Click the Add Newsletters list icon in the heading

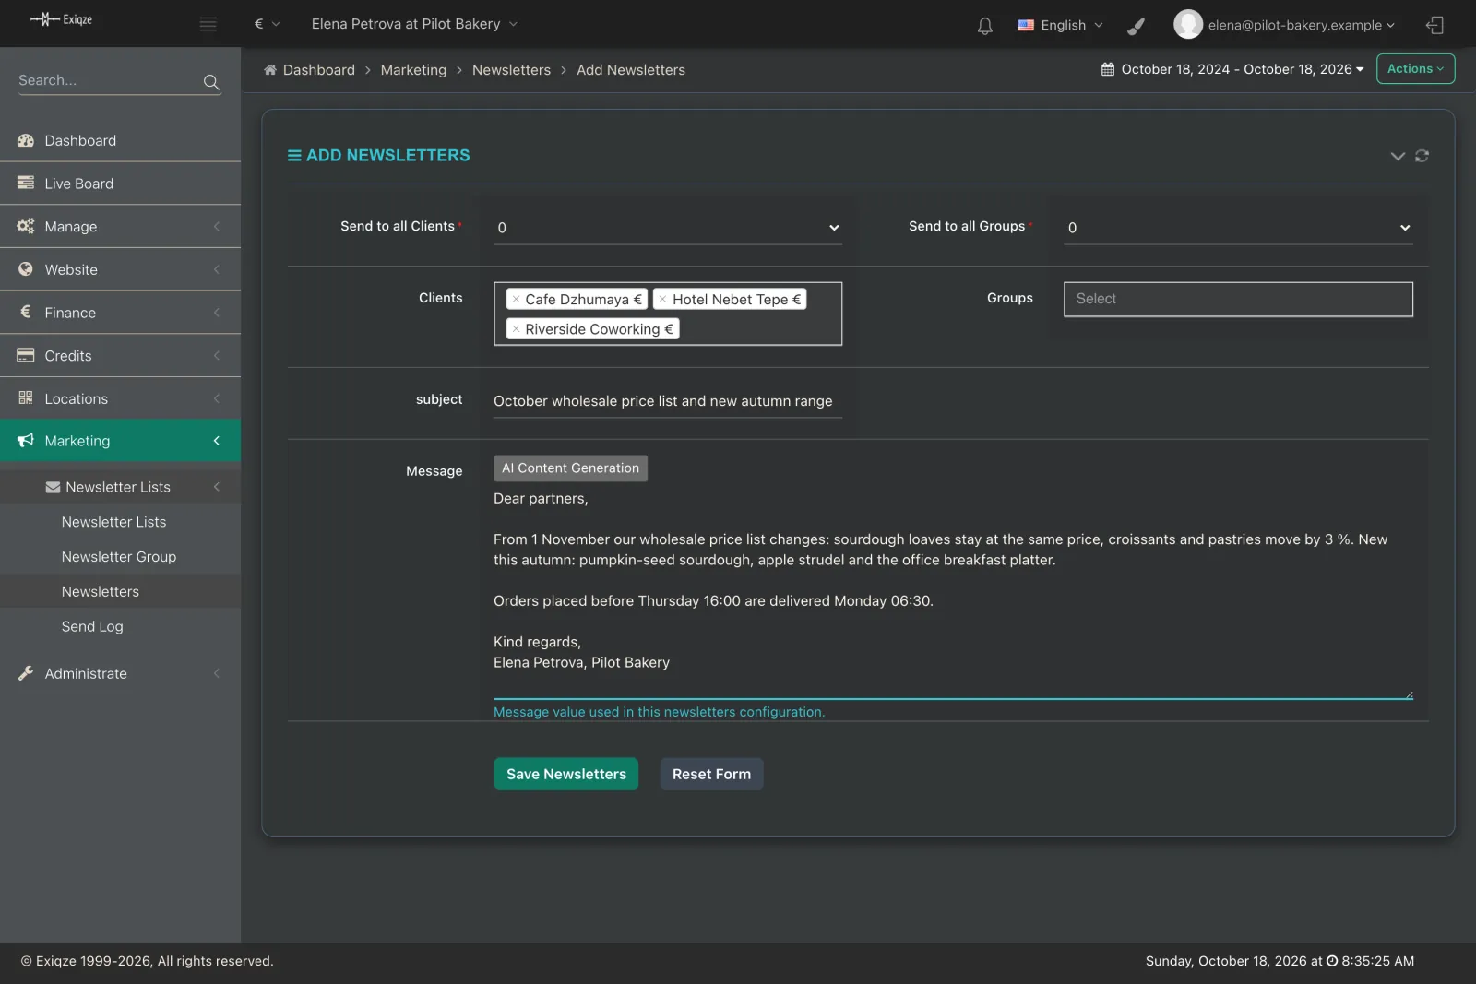click(x=294, y=156)
